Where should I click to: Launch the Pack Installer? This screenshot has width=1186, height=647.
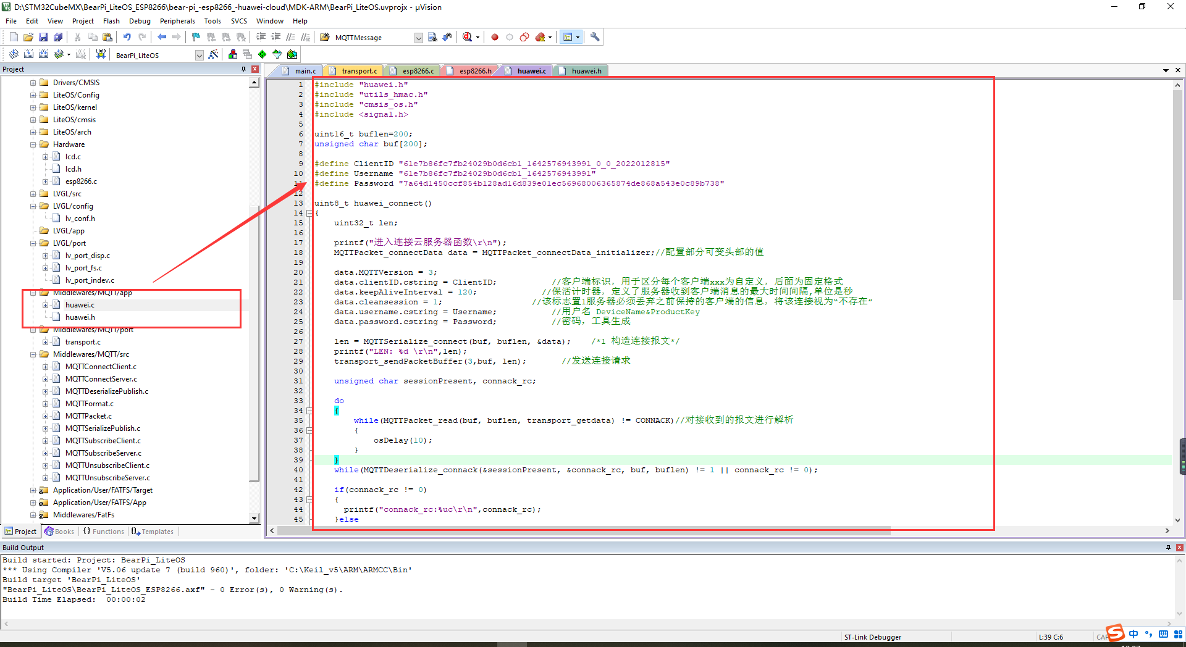[x=292, y=54]
